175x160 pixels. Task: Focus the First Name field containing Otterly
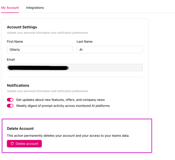pyautogui.click(x=40, y=49)
